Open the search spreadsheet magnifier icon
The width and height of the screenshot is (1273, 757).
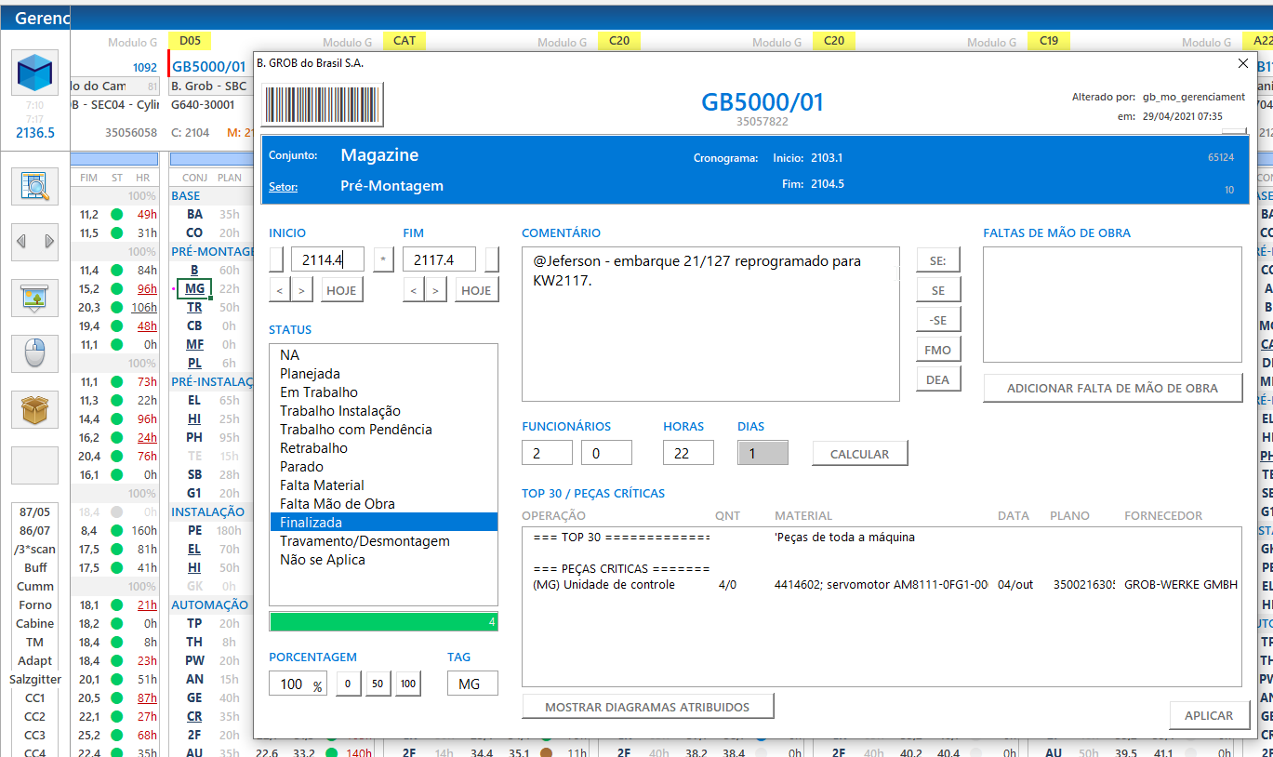click(x=35, y=187)
